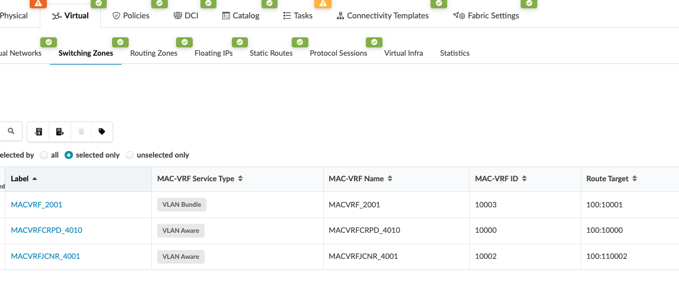Open the DCI tab
The height and width of the screenshot is (282, 679).
[186, 15]
